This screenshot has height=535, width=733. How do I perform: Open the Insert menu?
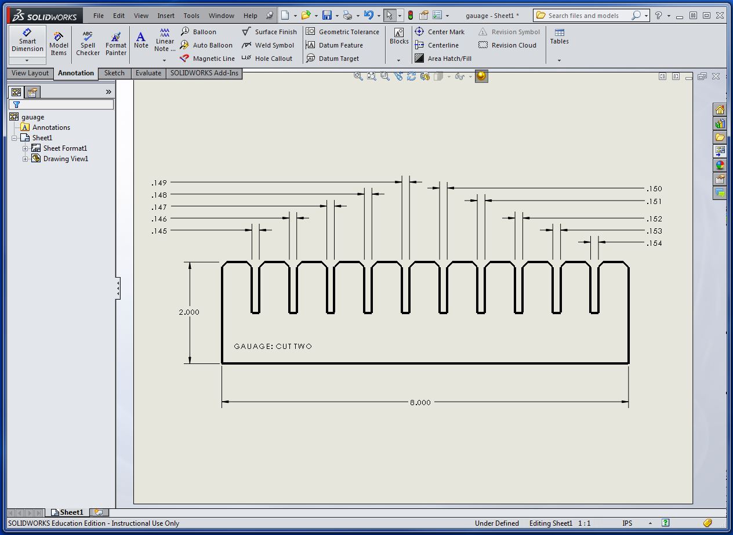[x=166, y=16]
